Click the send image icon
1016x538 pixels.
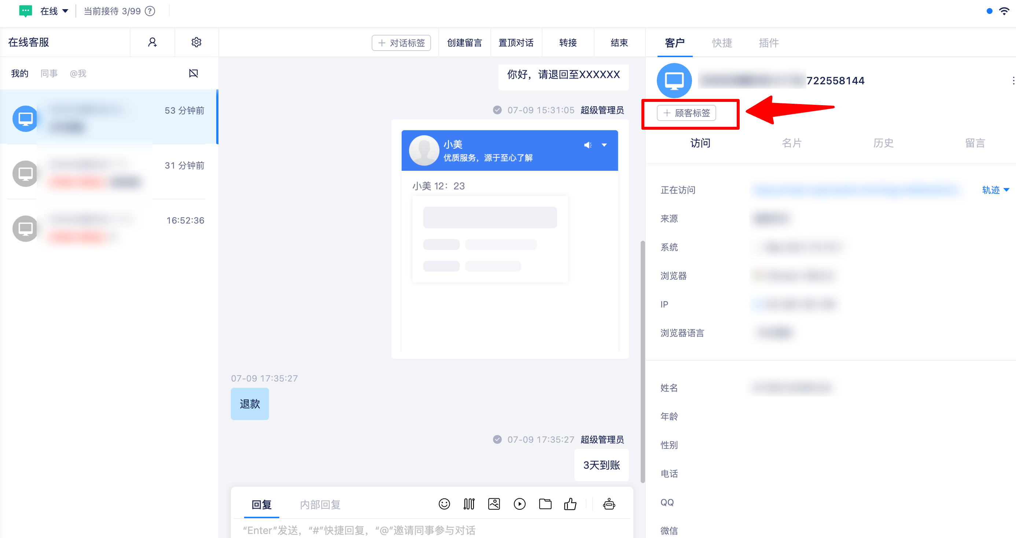494,504
